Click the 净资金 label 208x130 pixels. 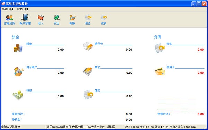(x=17, y=119)
